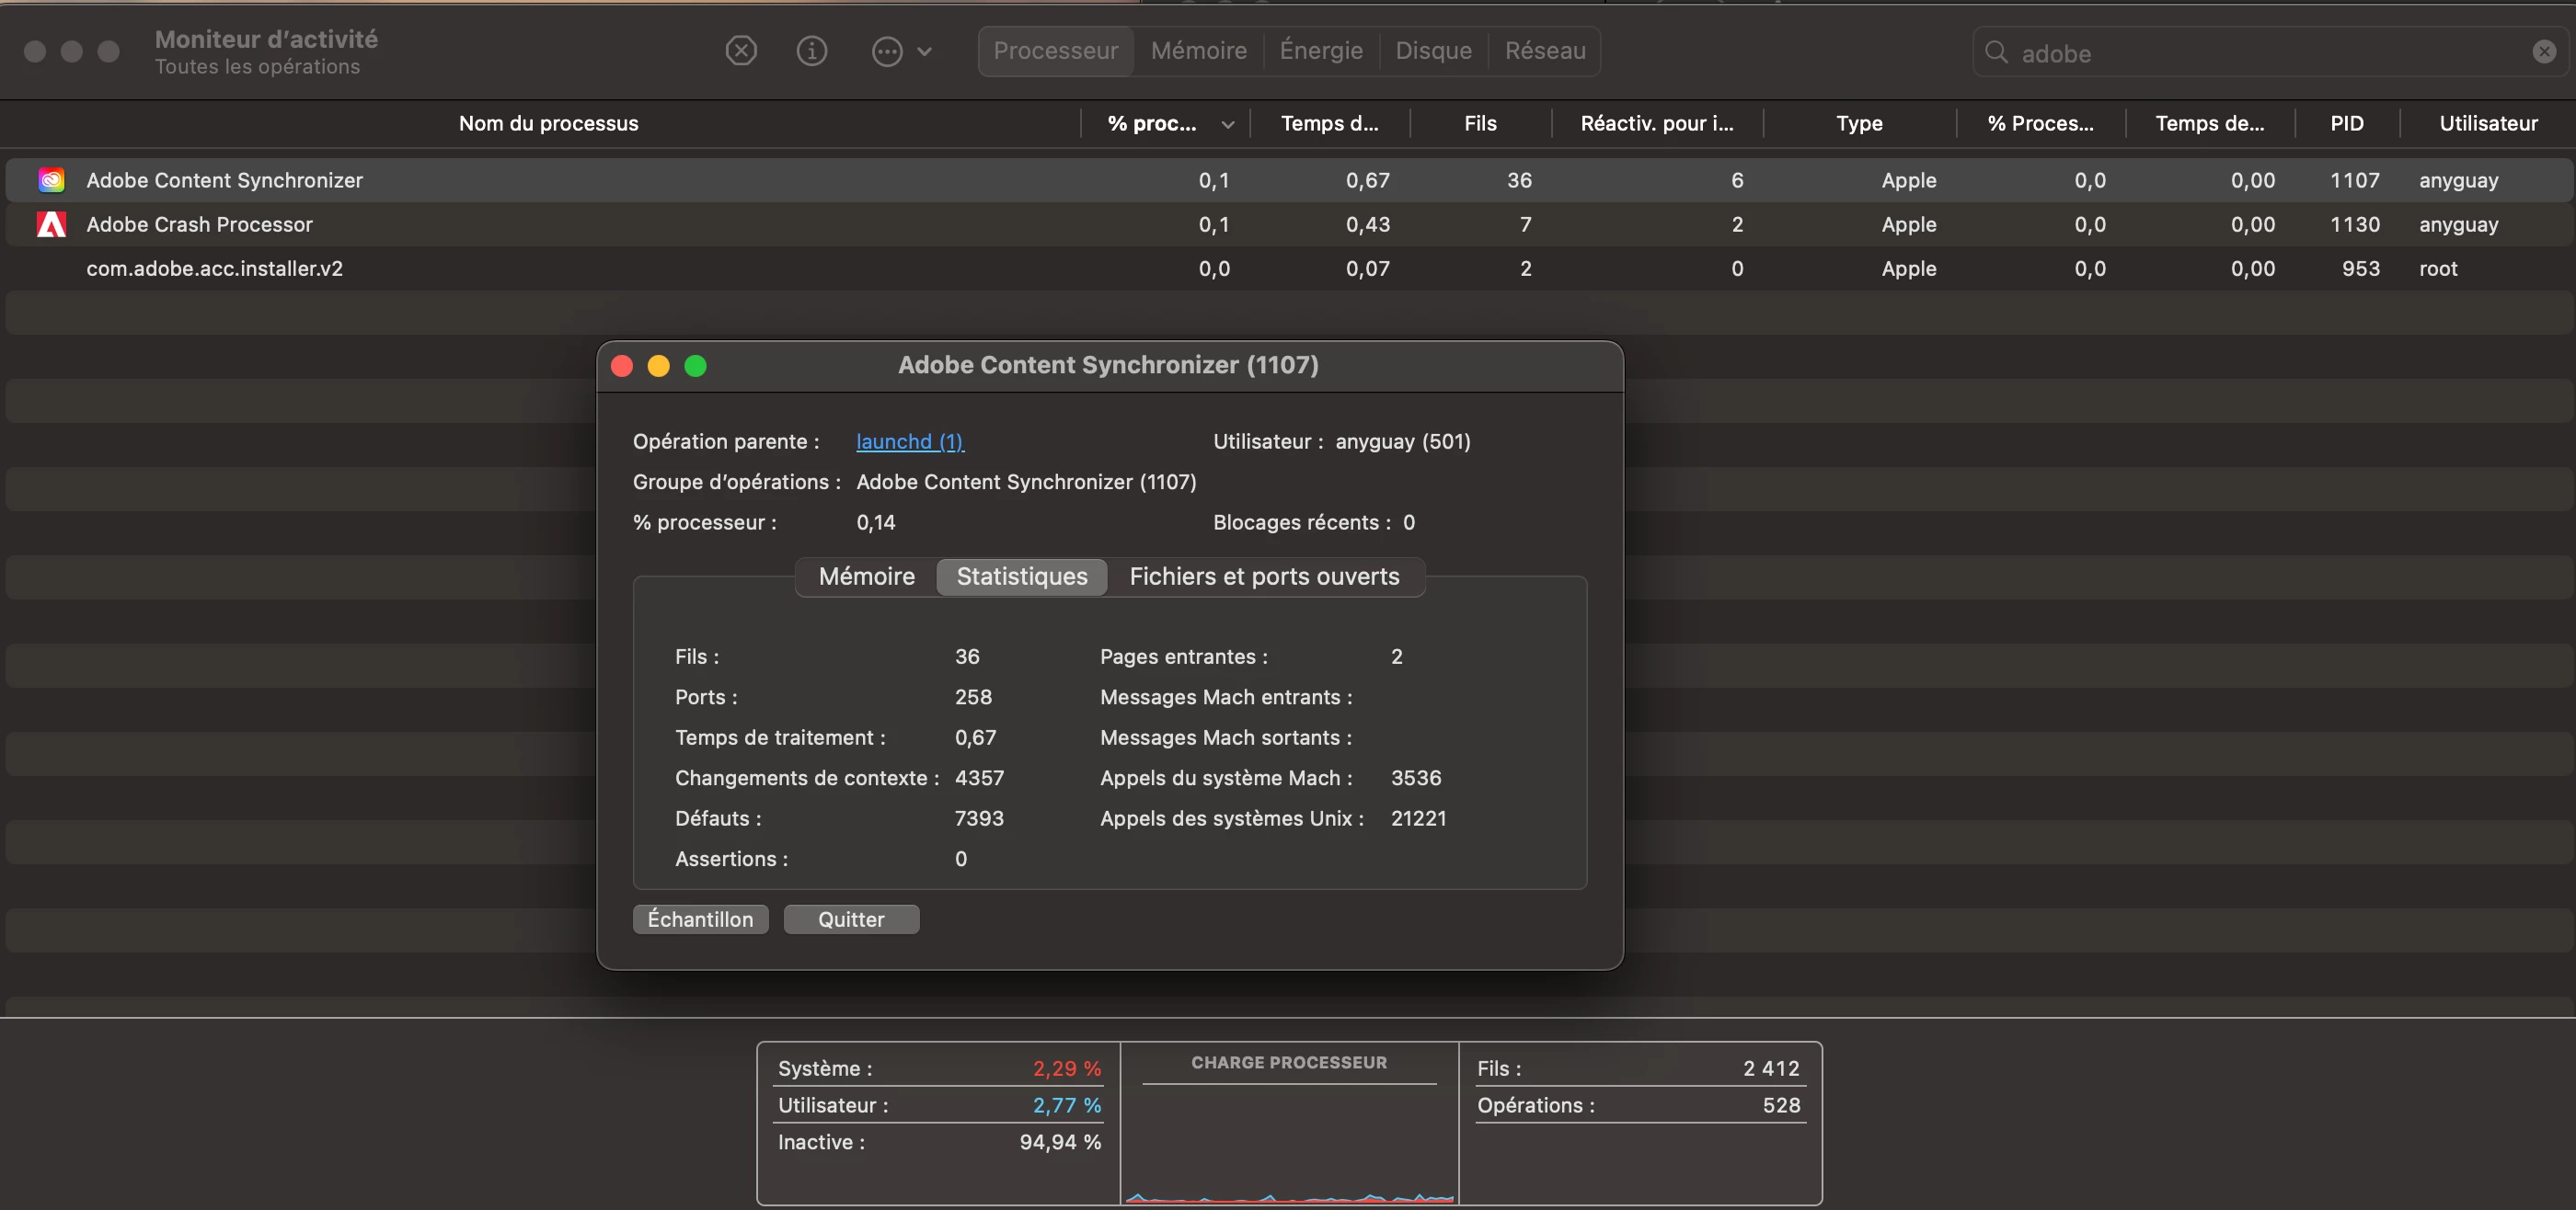2576x1210 pixels.
Task: Click the process info (i) icon
Action: tap(811, 51)
